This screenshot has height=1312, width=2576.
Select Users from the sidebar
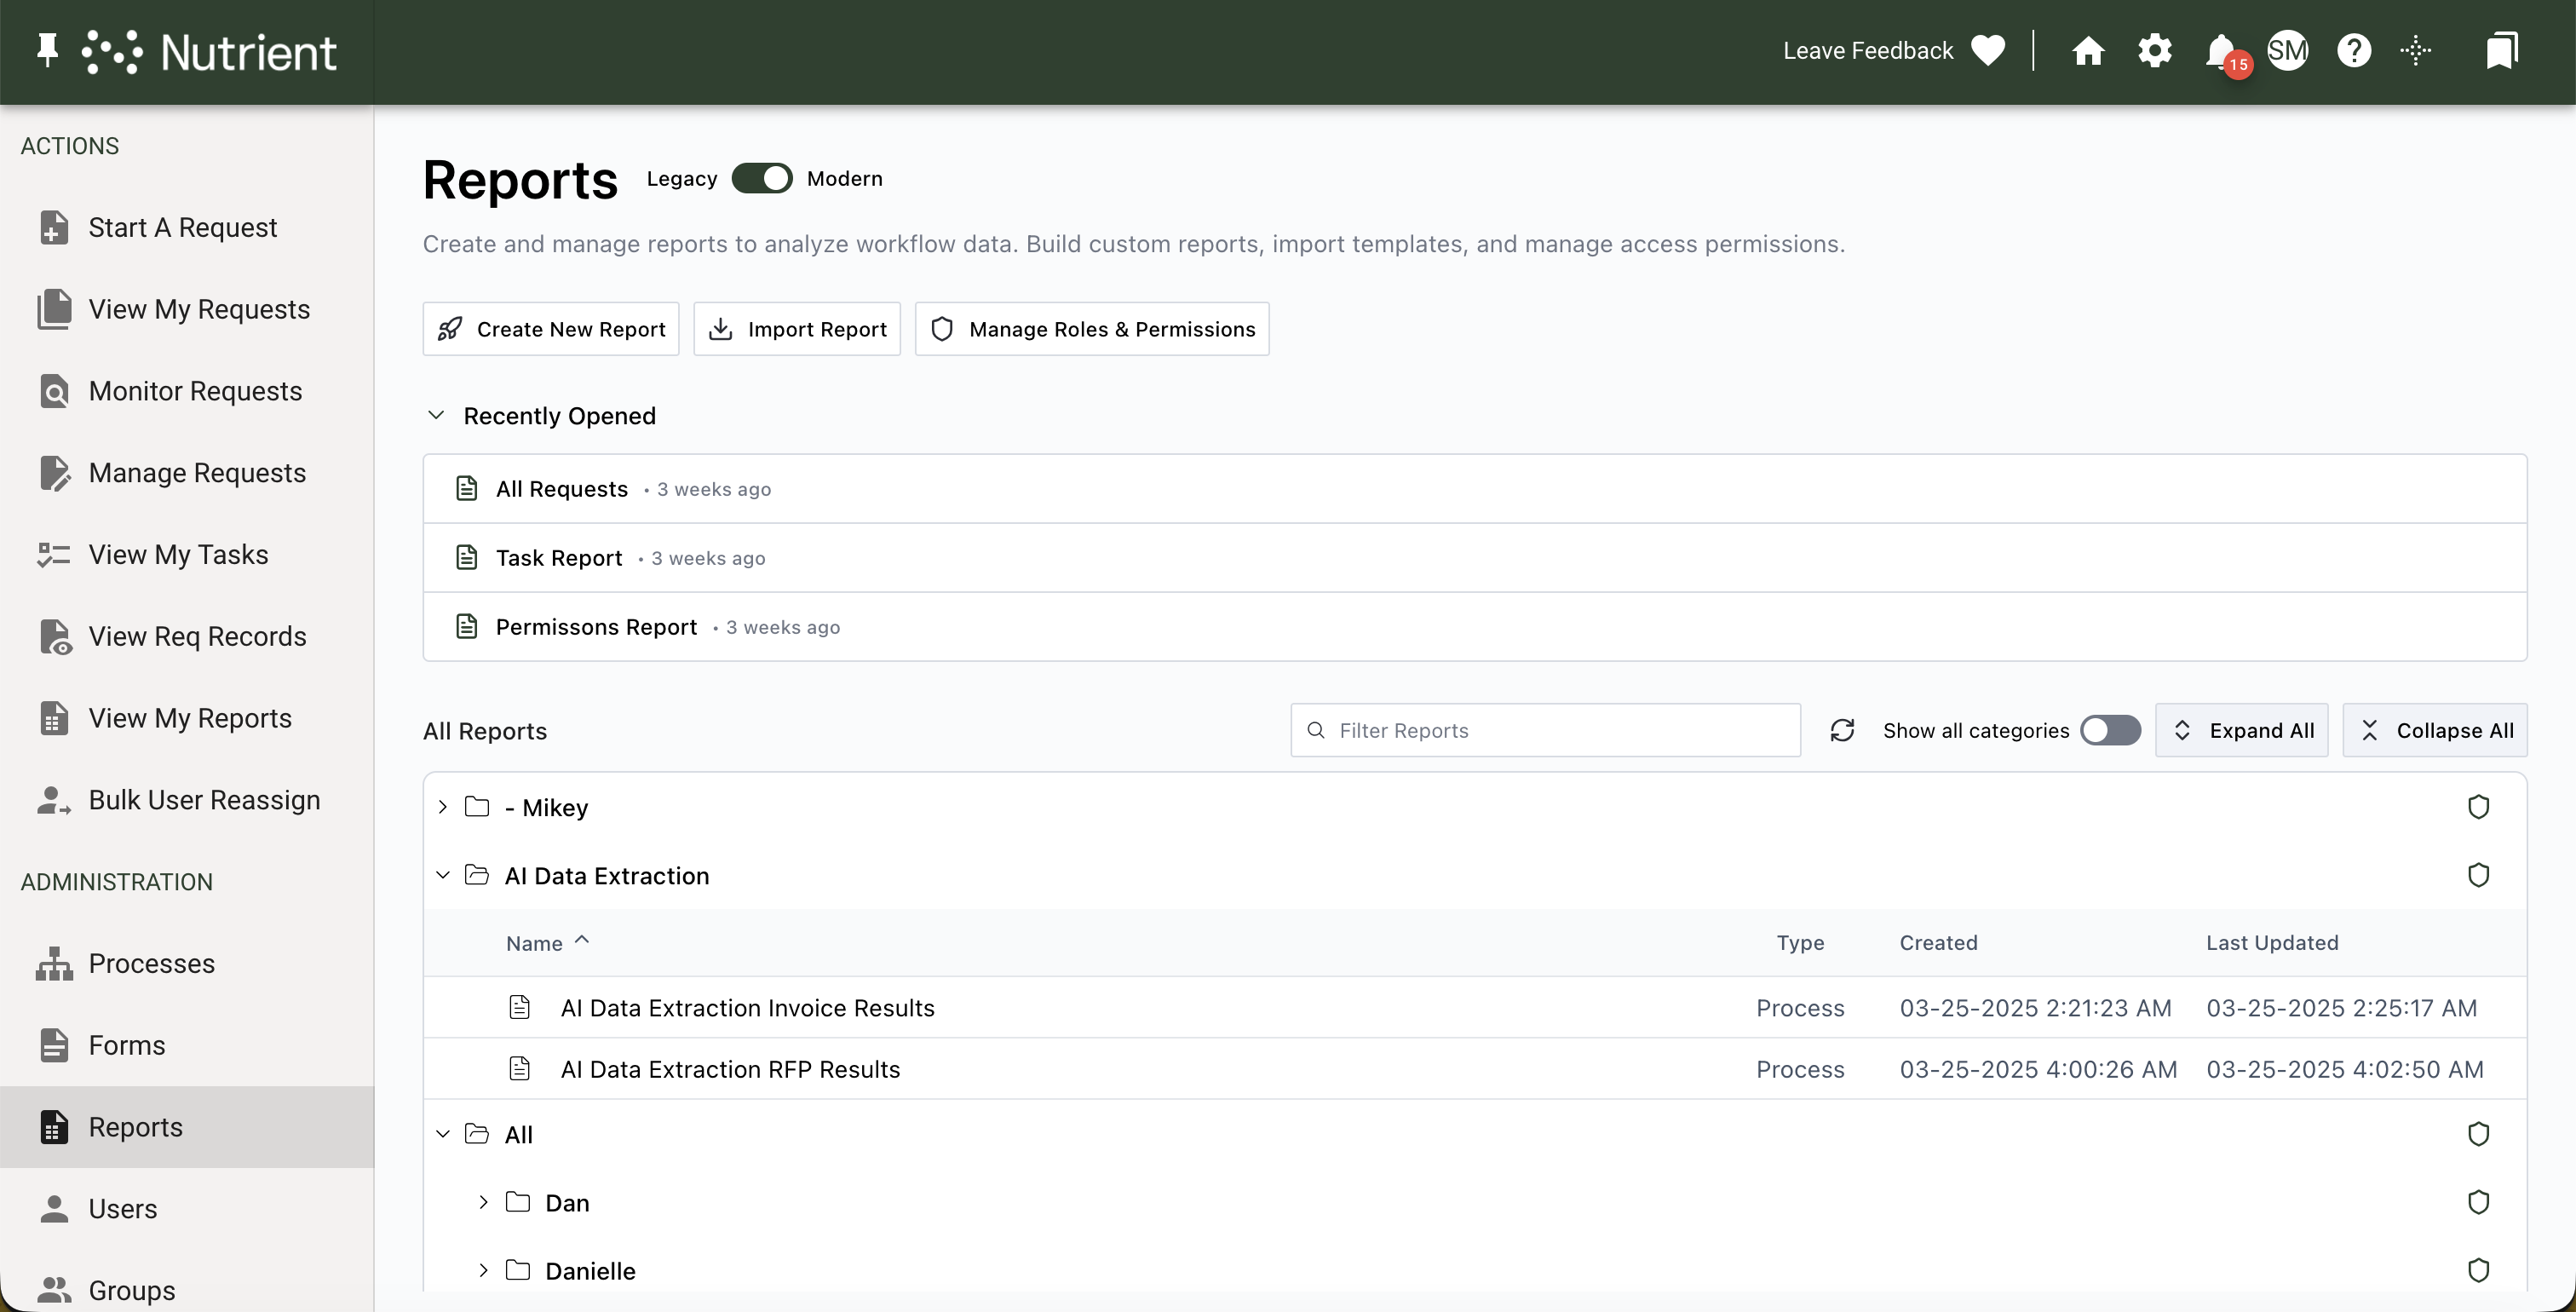click(123, 1208)
